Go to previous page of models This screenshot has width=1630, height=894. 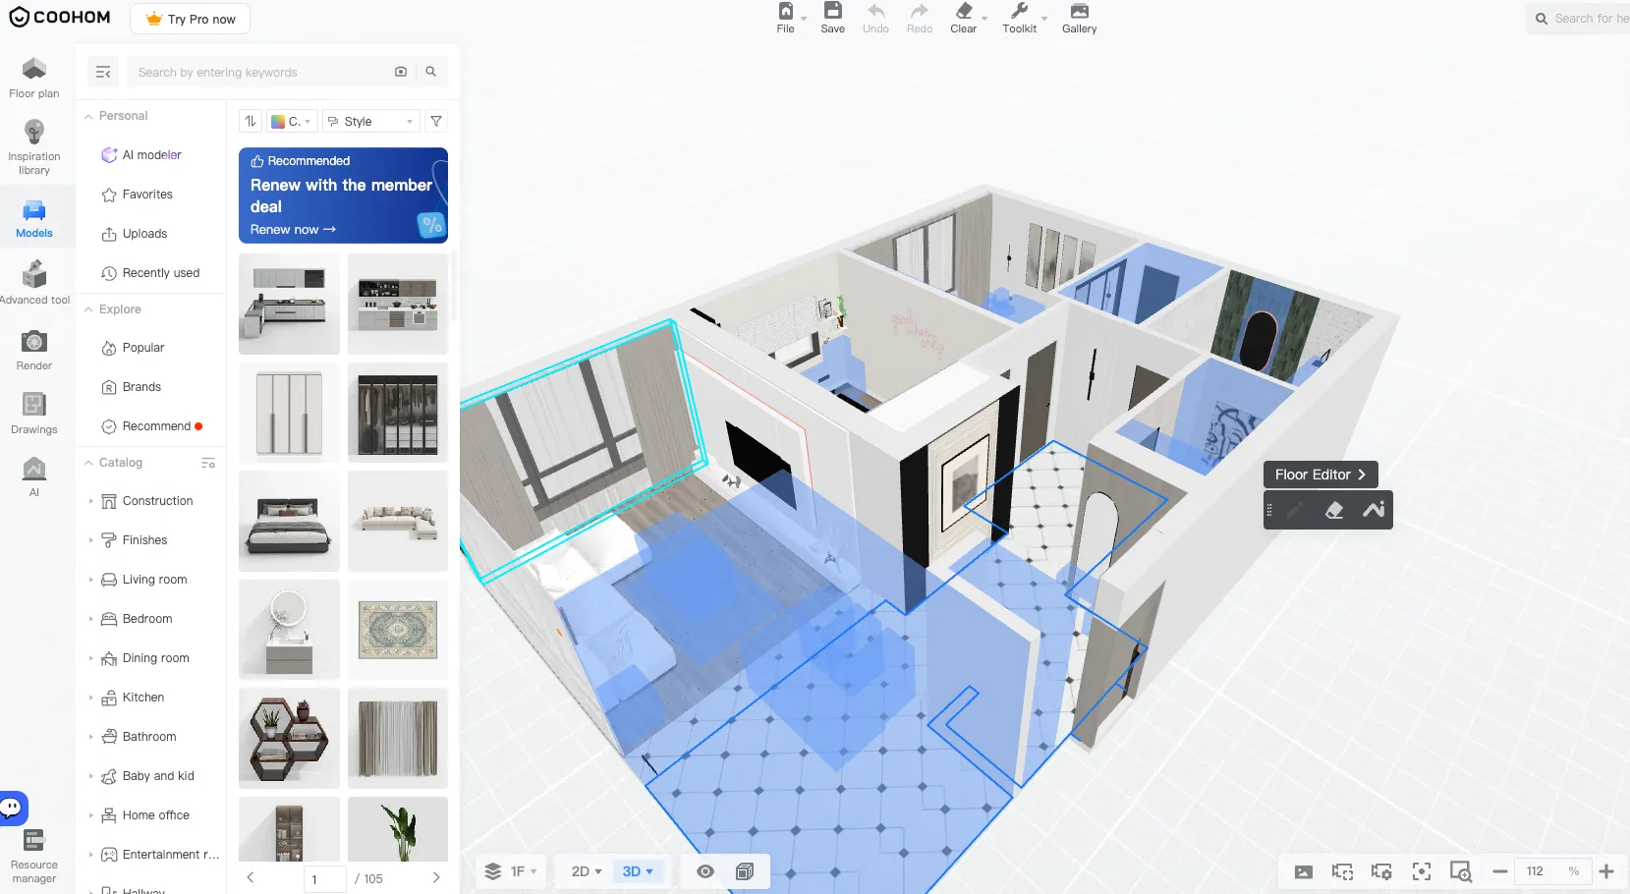(251, 878)
